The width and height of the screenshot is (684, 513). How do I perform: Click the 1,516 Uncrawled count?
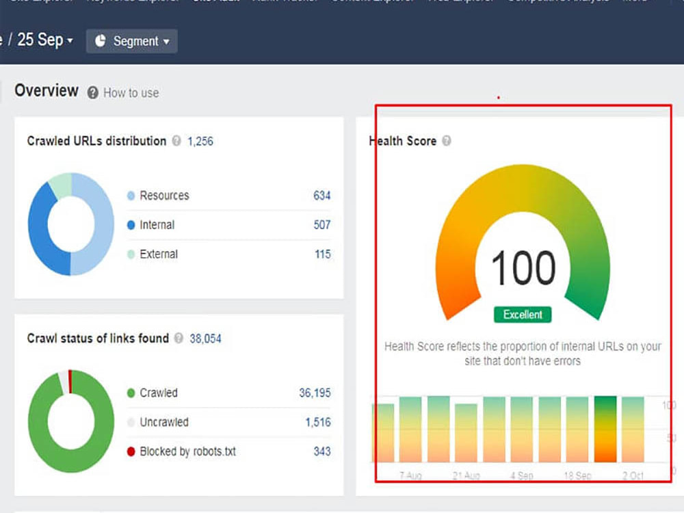[x=317, y=422]
